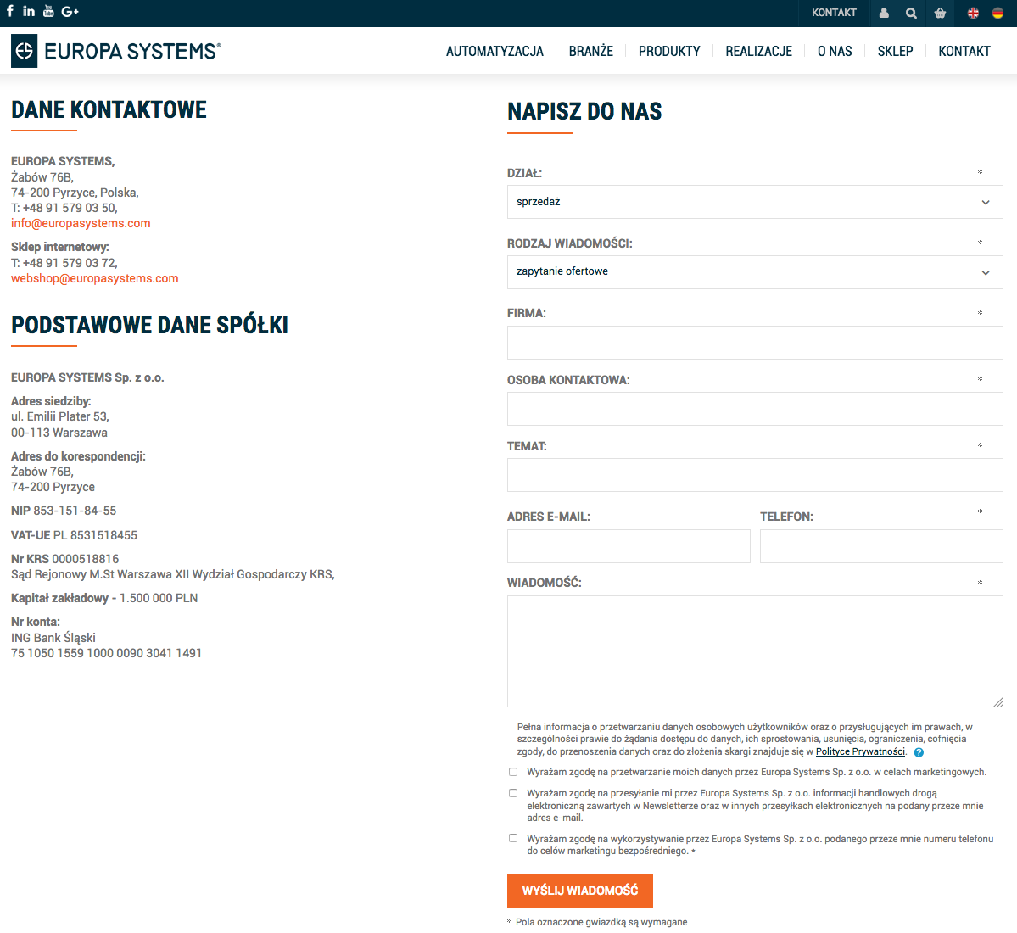The height and width of the screenshot is (933, 1017).
Task: Focus the Firma input field
Action: (x=755, y=343)
